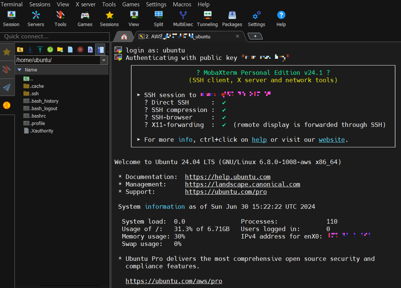Open the landscape.canonical.com link
This screenshot has height=288, width=401.
coord(242,184)
